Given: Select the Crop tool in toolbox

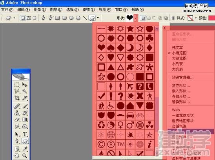Looking at the screenshot, I should point(17,98).
